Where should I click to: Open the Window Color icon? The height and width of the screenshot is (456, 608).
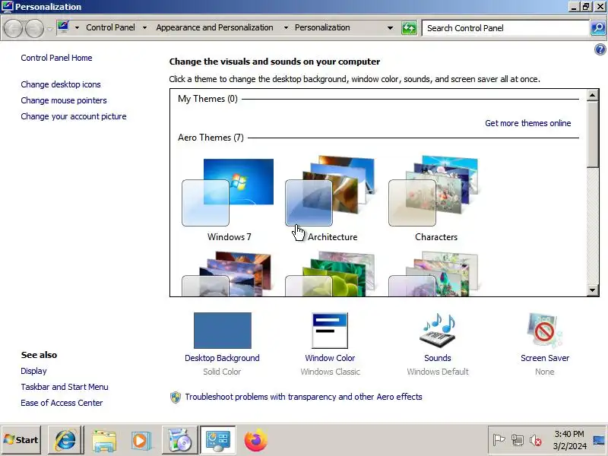coord(330,331)
